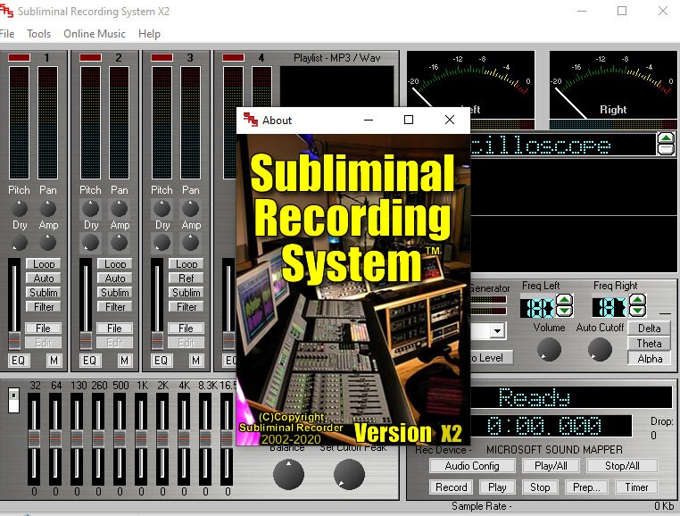Mute channel 2 with M button
The image size is (680, 516).
pos(124,360)
